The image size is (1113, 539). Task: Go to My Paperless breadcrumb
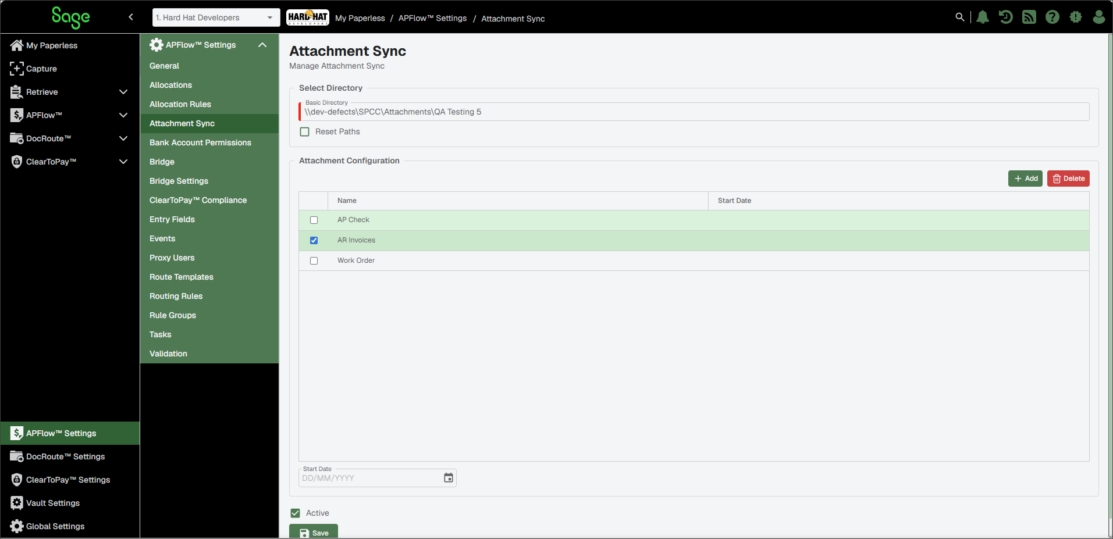360,18
